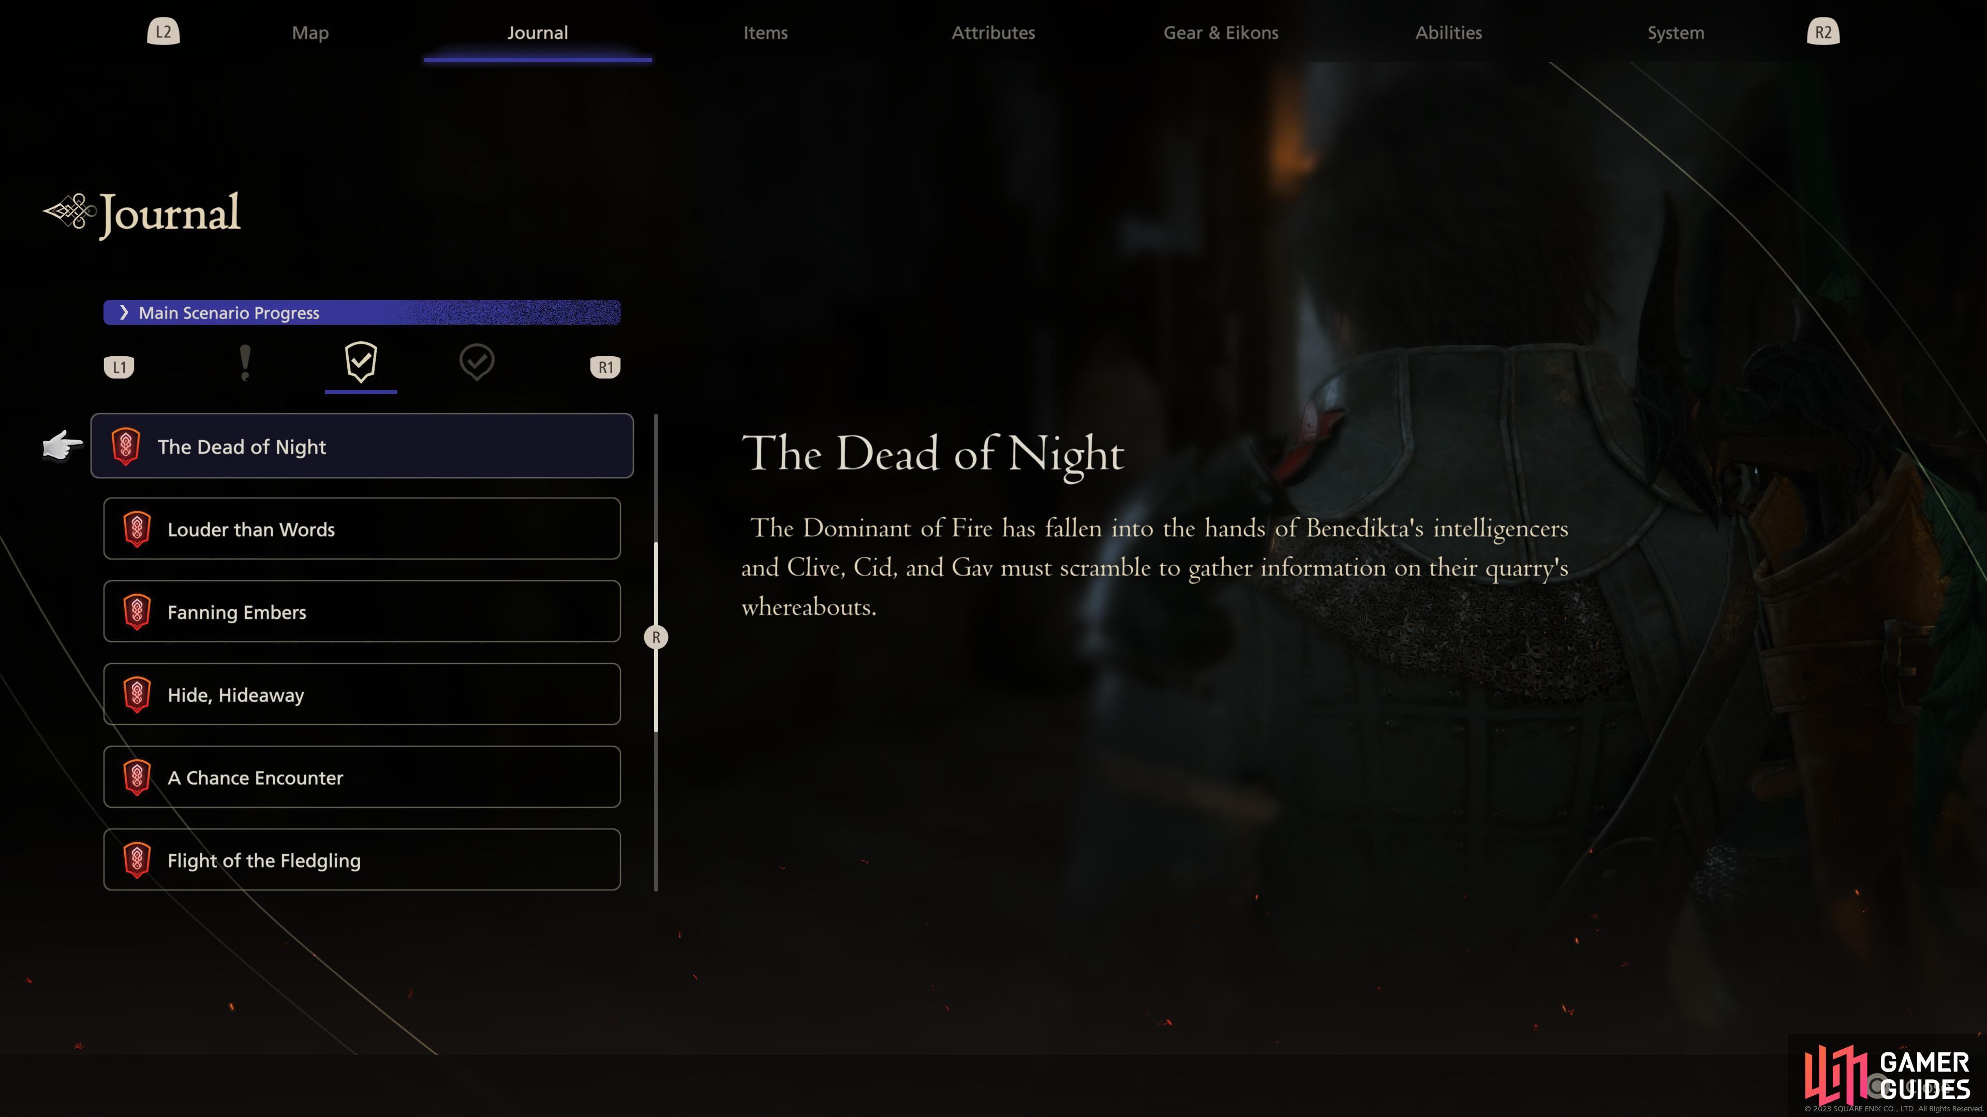Choose the A Chance Encounter quest

coord(362,777)
